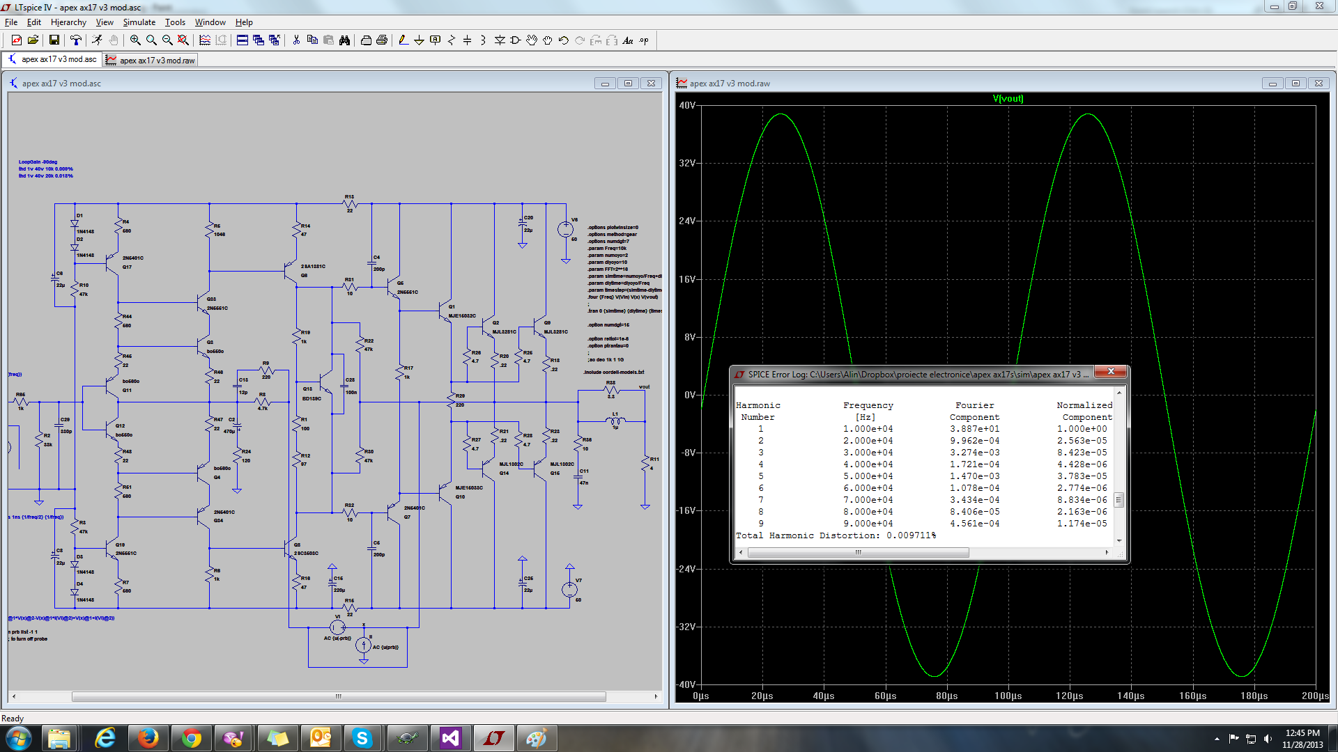
Task: Click the Error Log horizontal scrollbar thumb
Action: click(859, 552)
